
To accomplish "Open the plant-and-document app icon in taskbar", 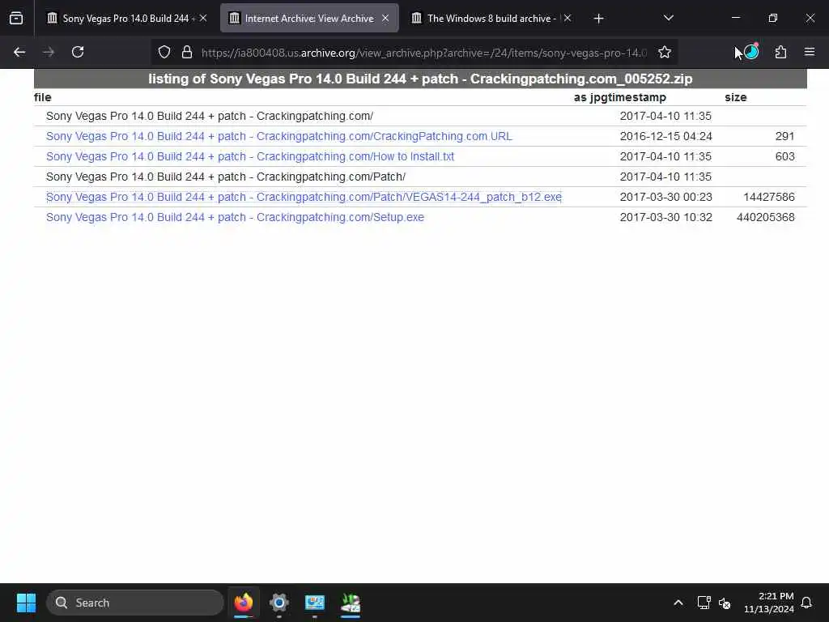I will click(x=350, y=603).
